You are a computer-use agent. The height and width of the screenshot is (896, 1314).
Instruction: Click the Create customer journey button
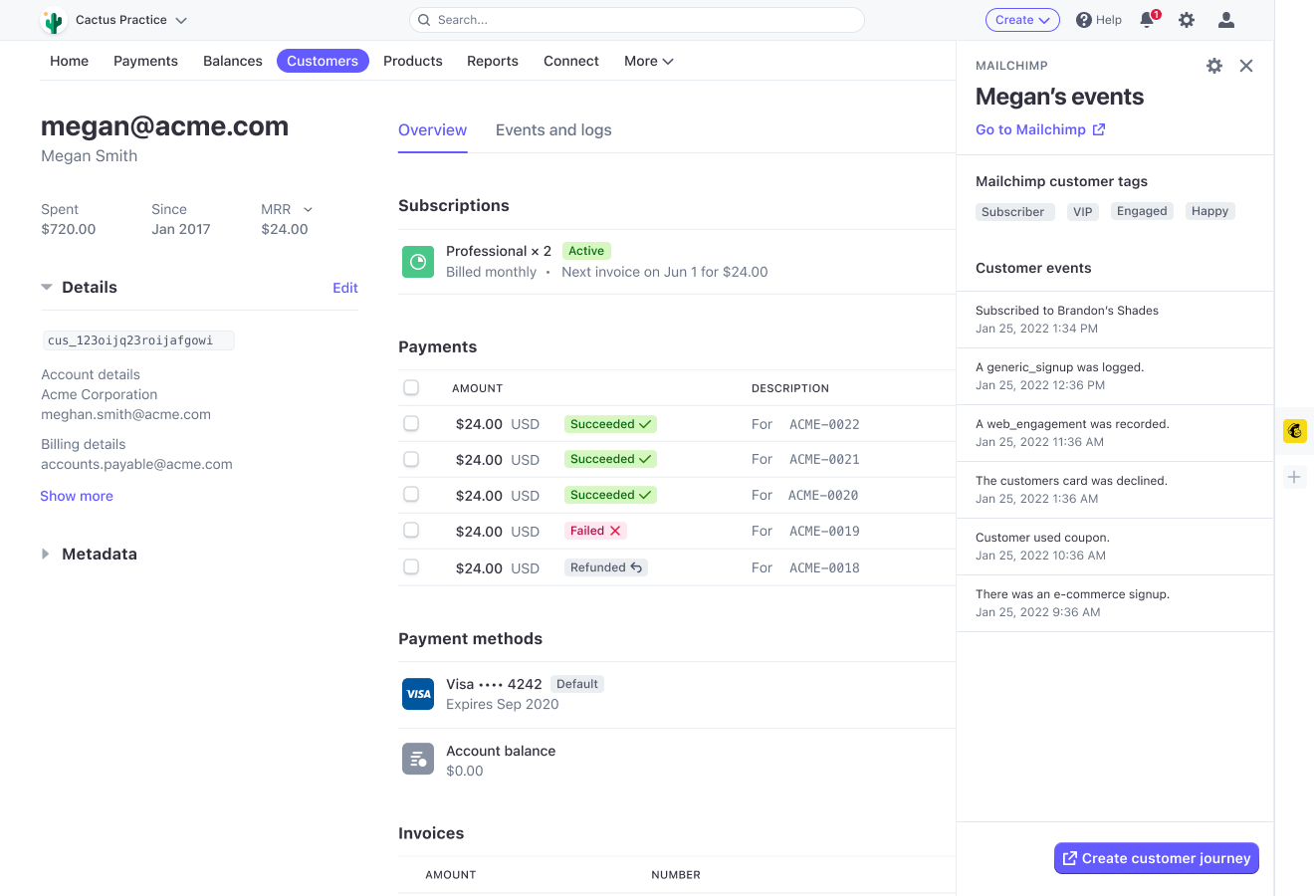coord(1156,858)
